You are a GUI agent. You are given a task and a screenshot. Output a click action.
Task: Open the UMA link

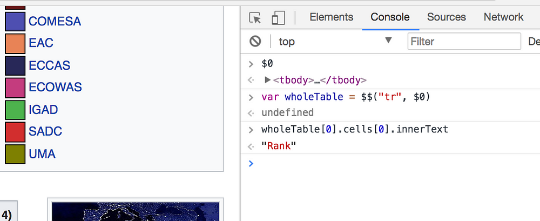(42, 154)
